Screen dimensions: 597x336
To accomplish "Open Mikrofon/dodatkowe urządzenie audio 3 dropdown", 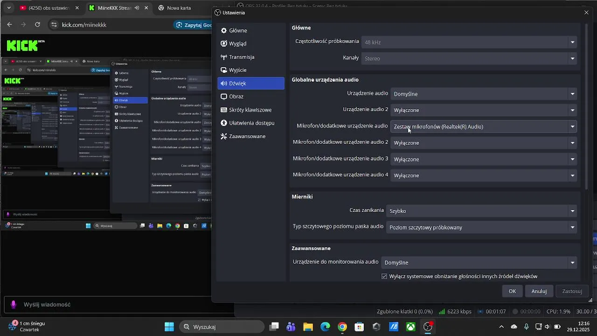I will [484, 159].
